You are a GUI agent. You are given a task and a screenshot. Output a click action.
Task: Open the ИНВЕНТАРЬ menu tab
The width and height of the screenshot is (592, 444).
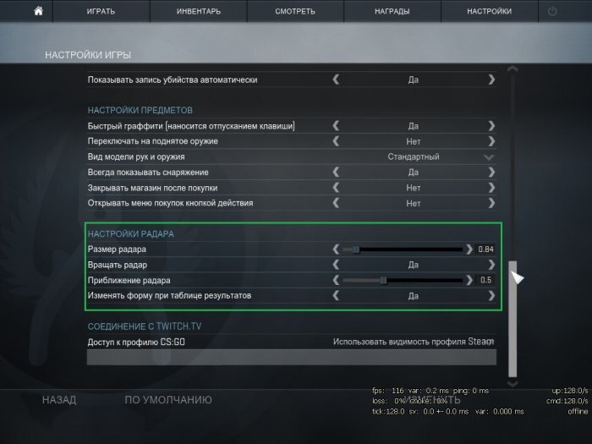(199, 11)
